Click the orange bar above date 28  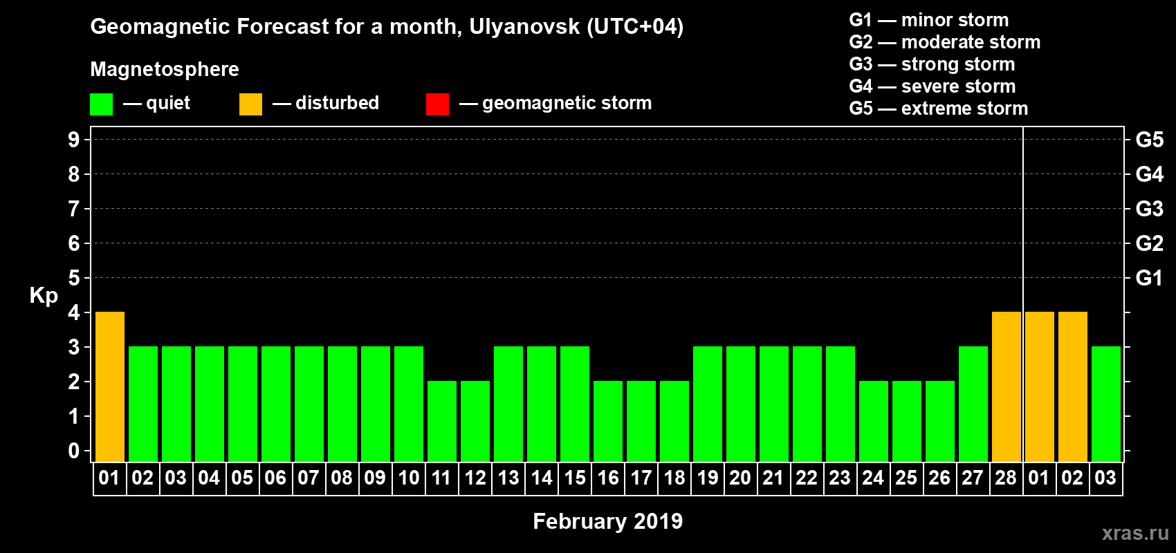[1007, 386]
